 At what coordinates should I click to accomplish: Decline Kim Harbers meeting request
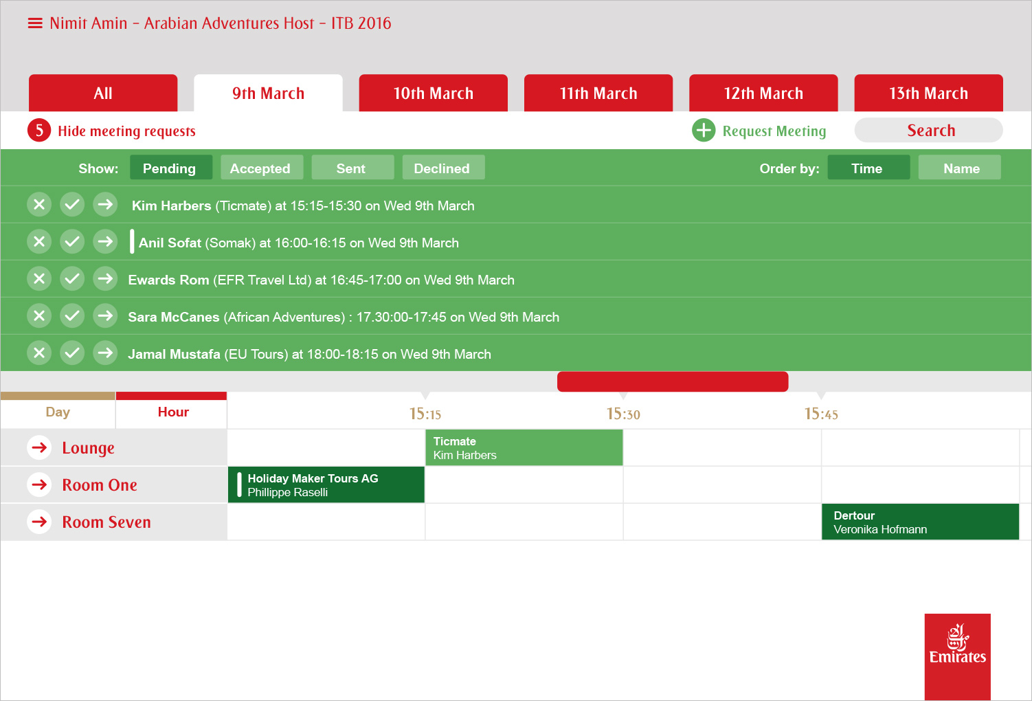tap(39, 205)
